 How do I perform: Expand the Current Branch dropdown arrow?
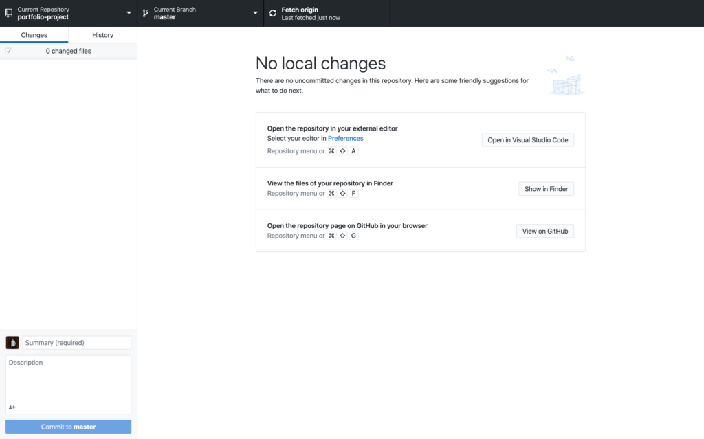[256, 13]
